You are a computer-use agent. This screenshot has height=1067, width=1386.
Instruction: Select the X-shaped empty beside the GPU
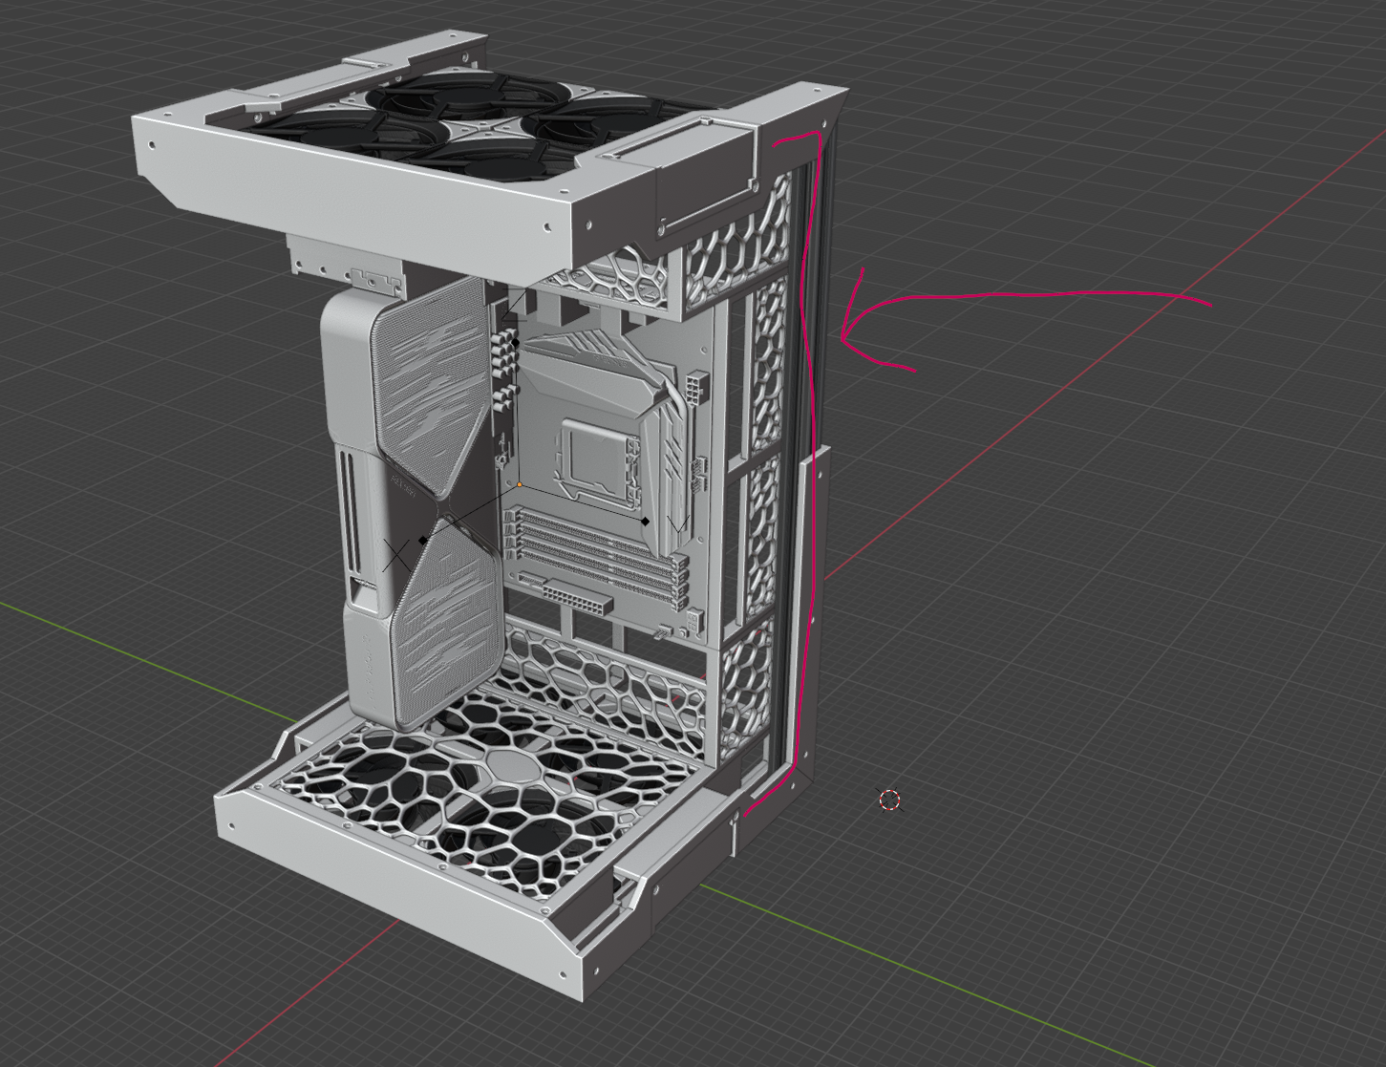point(398,556)
